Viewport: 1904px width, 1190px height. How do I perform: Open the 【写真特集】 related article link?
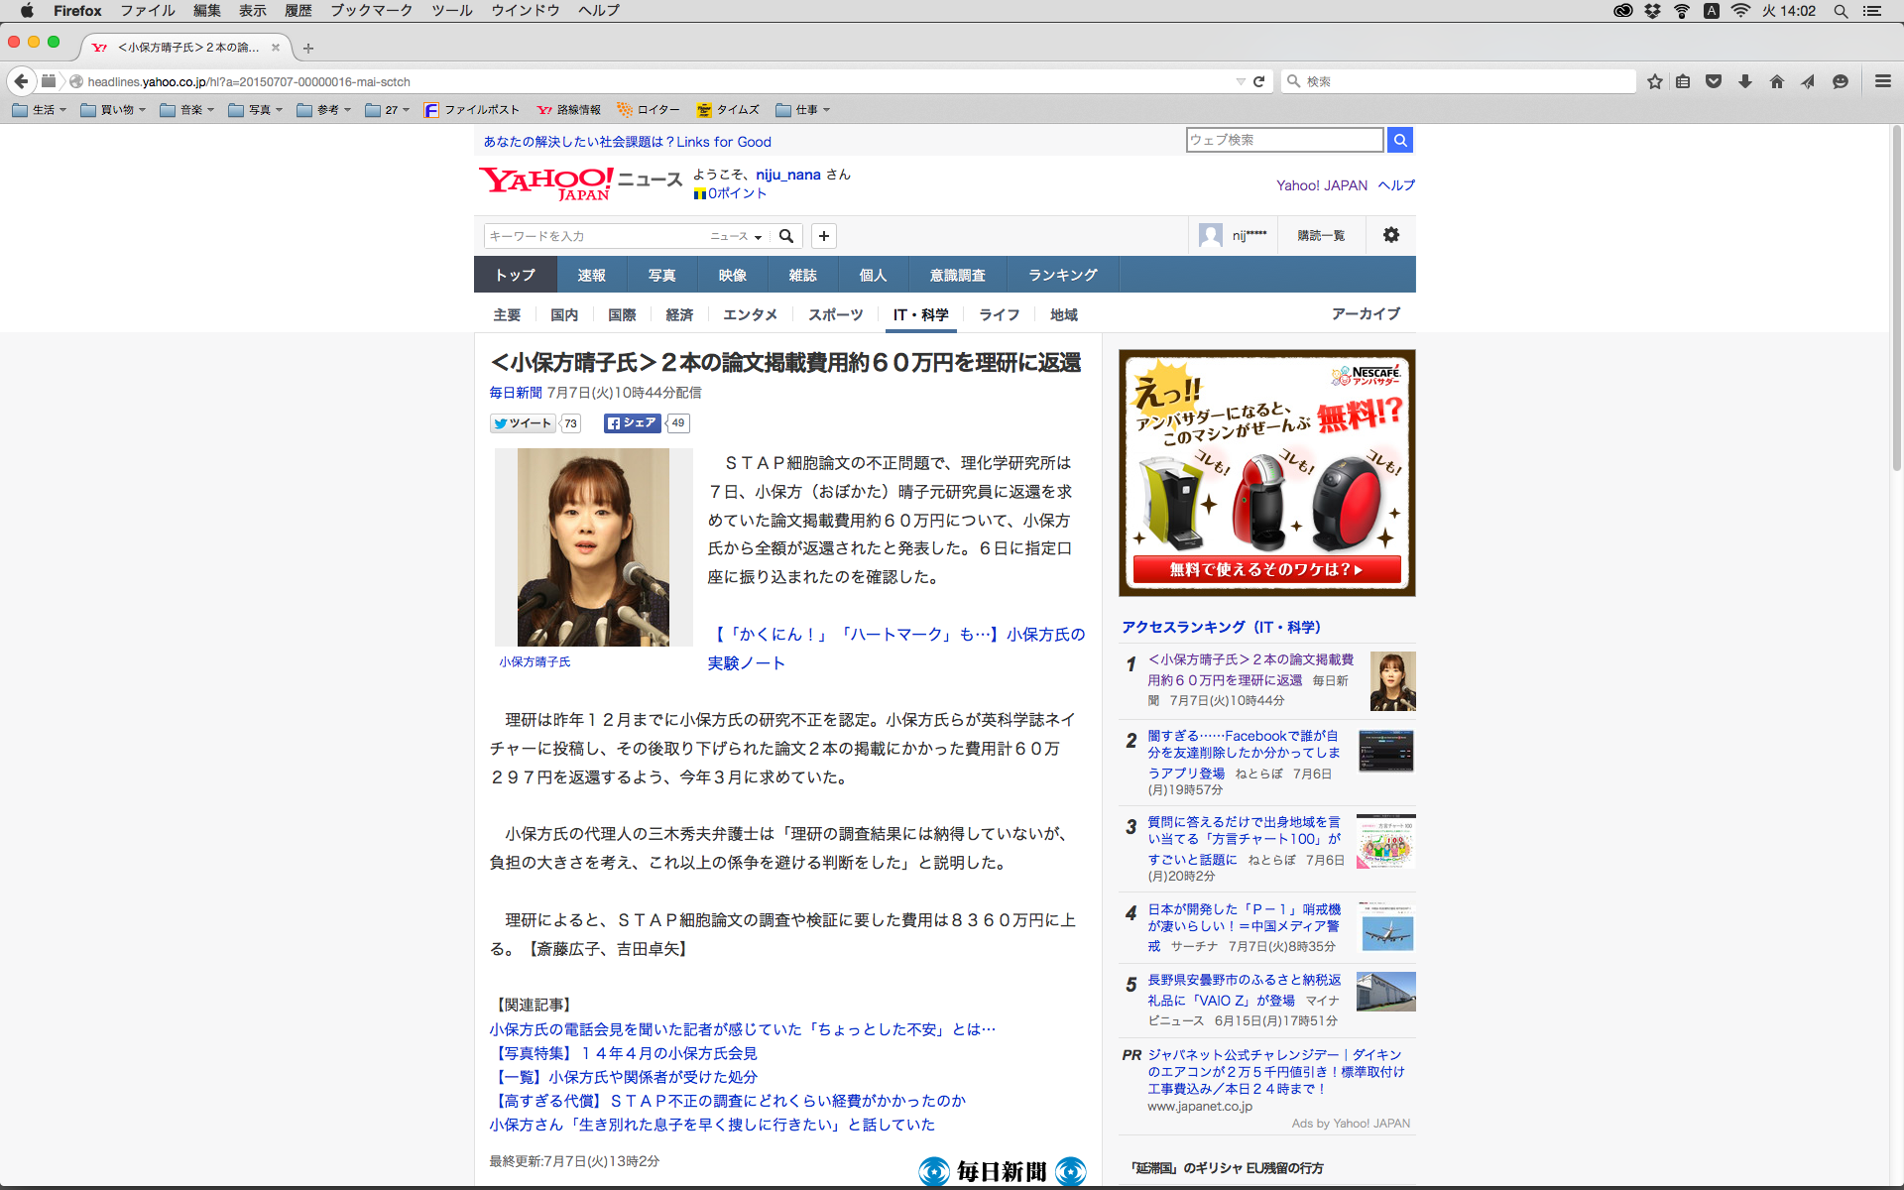click(x=623, y=1053)
